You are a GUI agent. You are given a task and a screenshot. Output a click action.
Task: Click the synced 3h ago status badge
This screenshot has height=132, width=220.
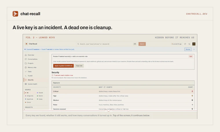click(177, 44)
